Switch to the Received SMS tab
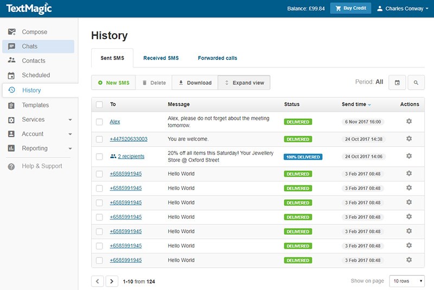434x290 pixels. [161, 58]
